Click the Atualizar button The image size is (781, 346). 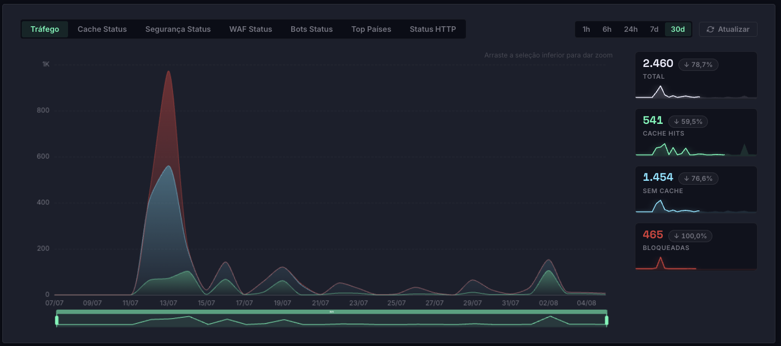pos(728,29)
